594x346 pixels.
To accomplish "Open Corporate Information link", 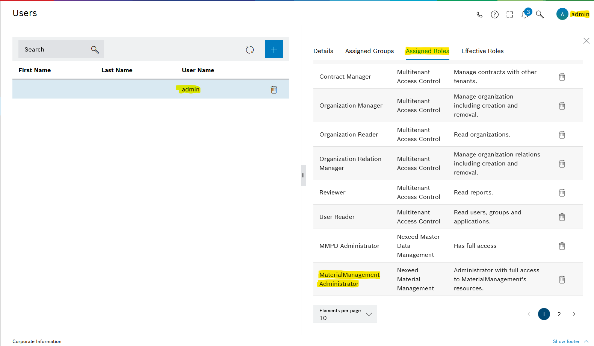I will (x=37, y=341).
